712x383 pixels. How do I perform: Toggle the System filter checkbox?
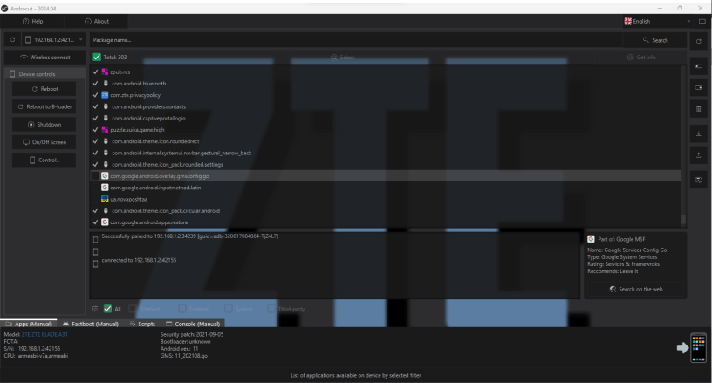229,309
